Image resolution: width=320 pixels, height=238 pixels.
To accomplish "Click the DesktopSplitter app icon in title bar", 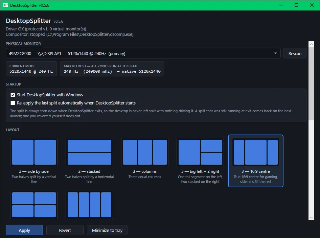I will click(5, 5).
